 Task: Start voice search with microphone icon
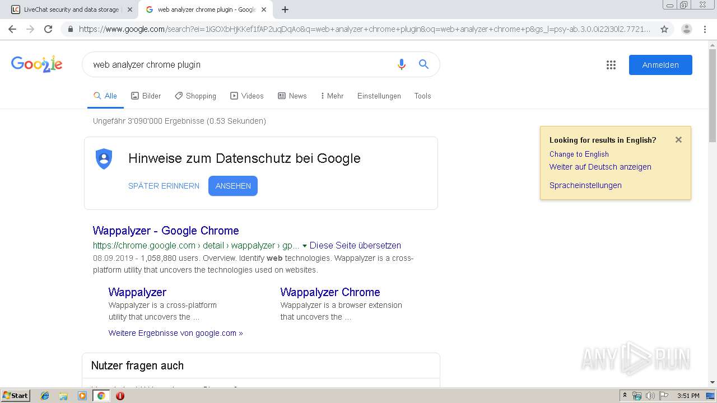401,64
